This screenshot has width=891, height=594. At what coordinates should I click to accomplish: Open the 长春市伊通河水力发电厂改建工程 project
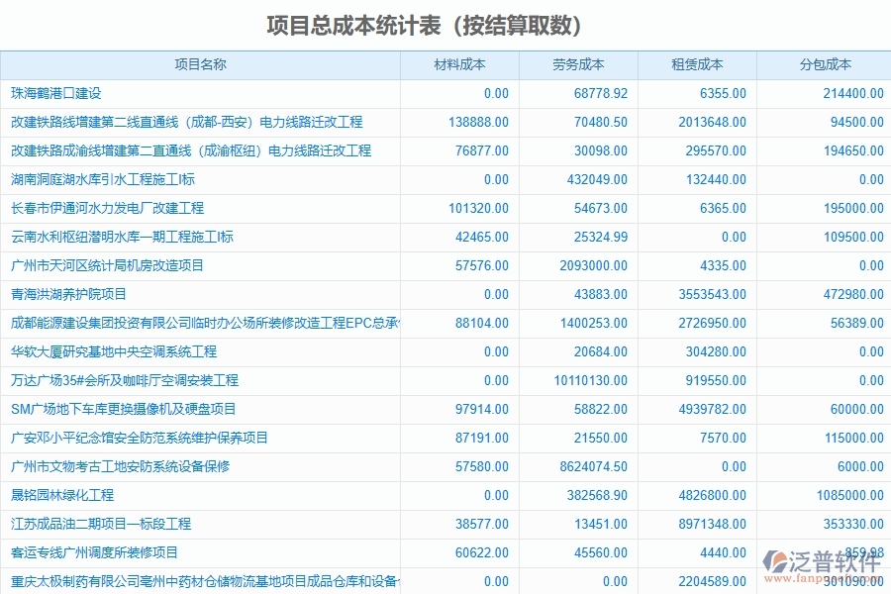tap(109, 209)
